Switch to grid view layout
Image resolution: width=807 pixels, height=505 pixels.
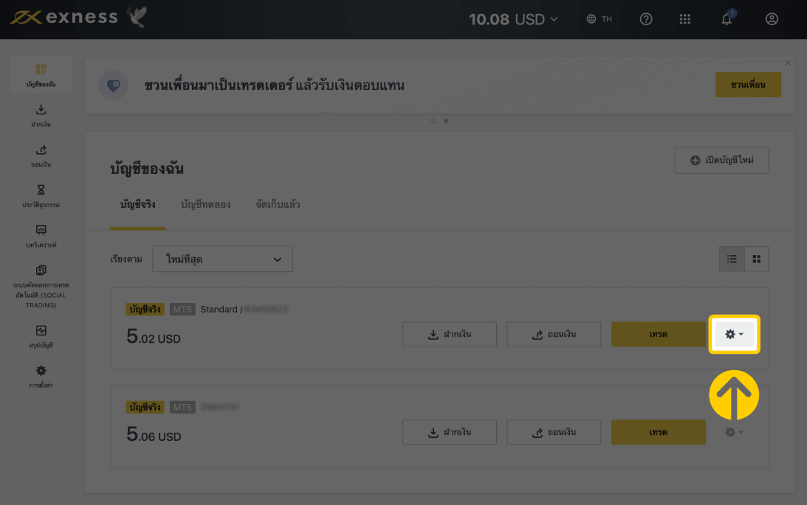point(757,259)
